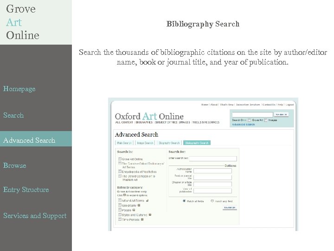Open the Advanced Search link under quick search
This screenshot has width=334, height=251.
coord(244,125)
